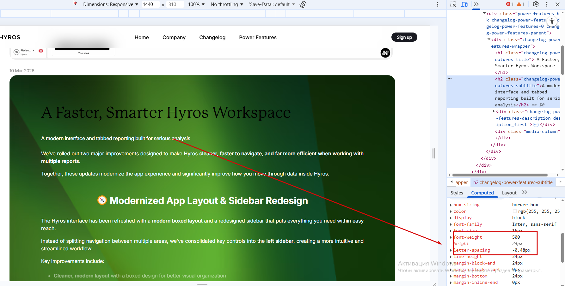Open DevTools settings gear
The image size is (565, 286).
[536, 4]
